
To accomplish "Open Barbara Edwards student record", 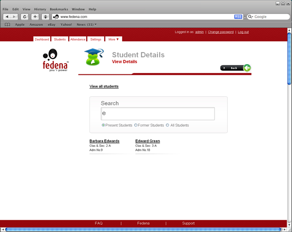I will tap(104, 141).
